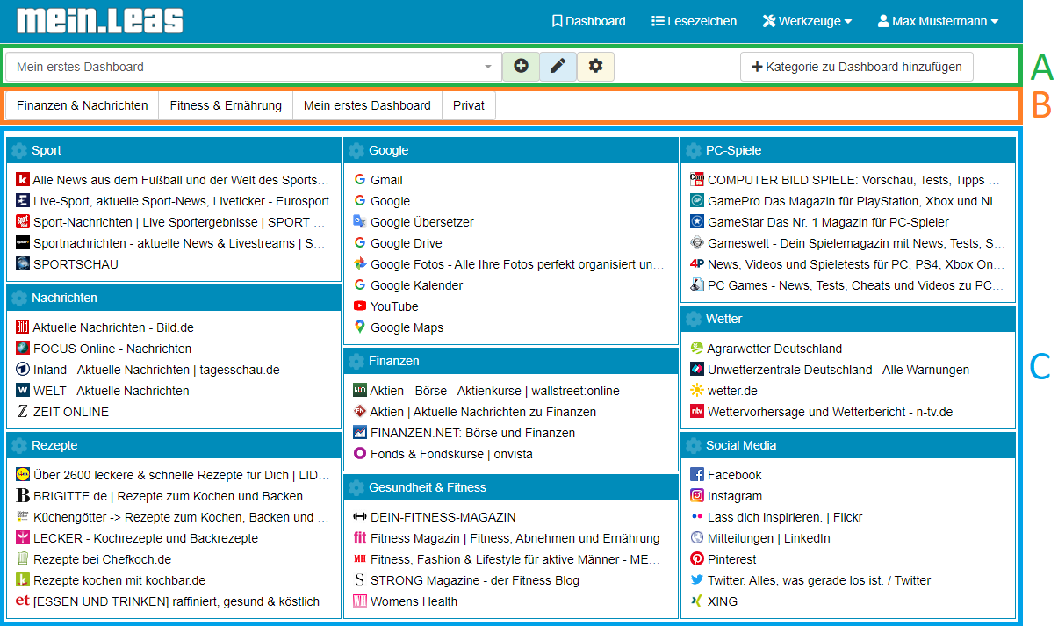Click the gear icon of Sport category
The width and height of the screenshot is (1058, 626).
(x=19, y=150)
